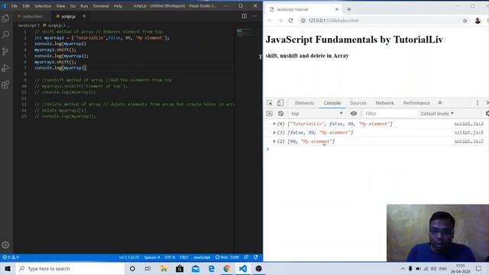489x275 pixels.
Task: Click the minimap in the code editor
Action: [x=248, y=32]
